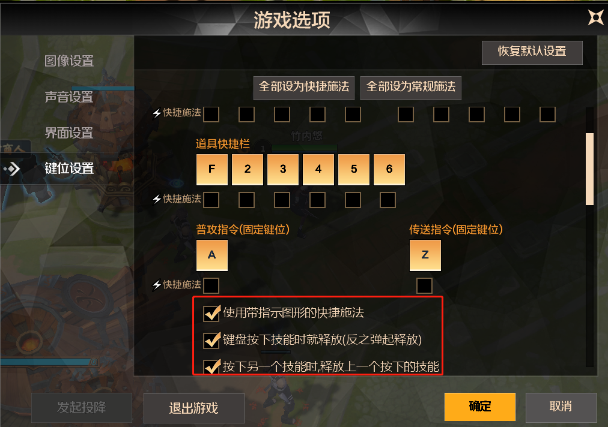This screenshot has height=427, width=608.
Task: Disable 按下另一个技能时,释放上一个按下的技能 checkbox
Action: (211, 366)
